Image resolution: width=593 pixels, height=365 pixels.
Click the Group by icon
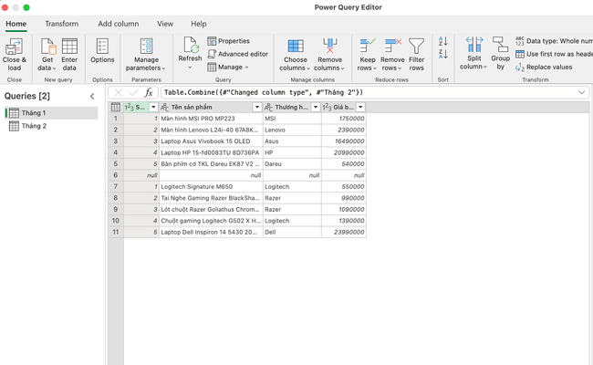pos(500,47)
